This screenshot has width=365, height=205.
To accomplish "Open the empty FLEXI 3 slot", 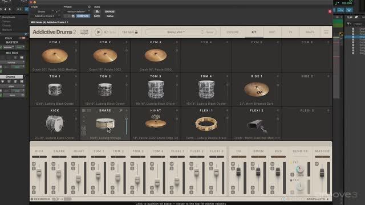I will click(307, 124).
